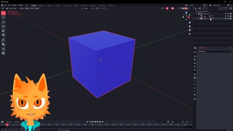Toggle the camera view icon
This screenshot has width=233, height=131.
point(190,30)
